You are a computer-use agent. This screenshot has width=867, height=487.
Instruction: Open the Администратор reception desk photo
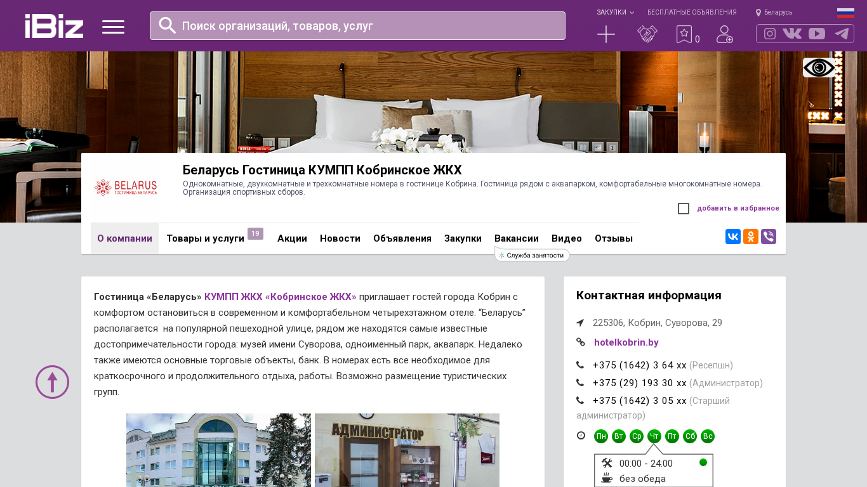coord(407,450)
